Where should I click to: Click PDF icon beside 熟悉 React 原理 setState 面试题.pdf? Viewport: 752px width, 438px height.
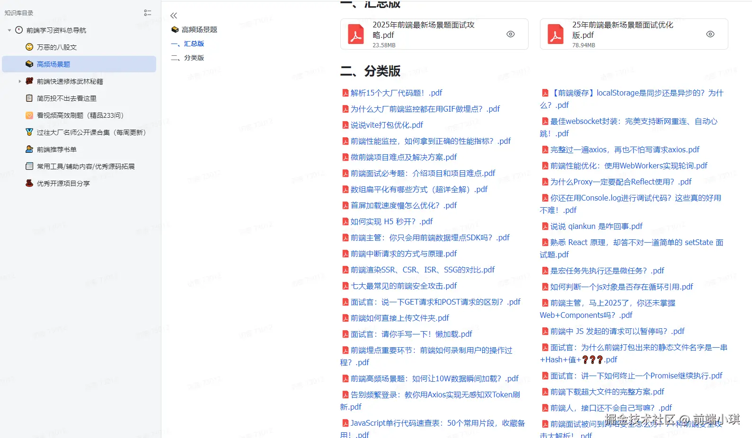tap(545, 242)
